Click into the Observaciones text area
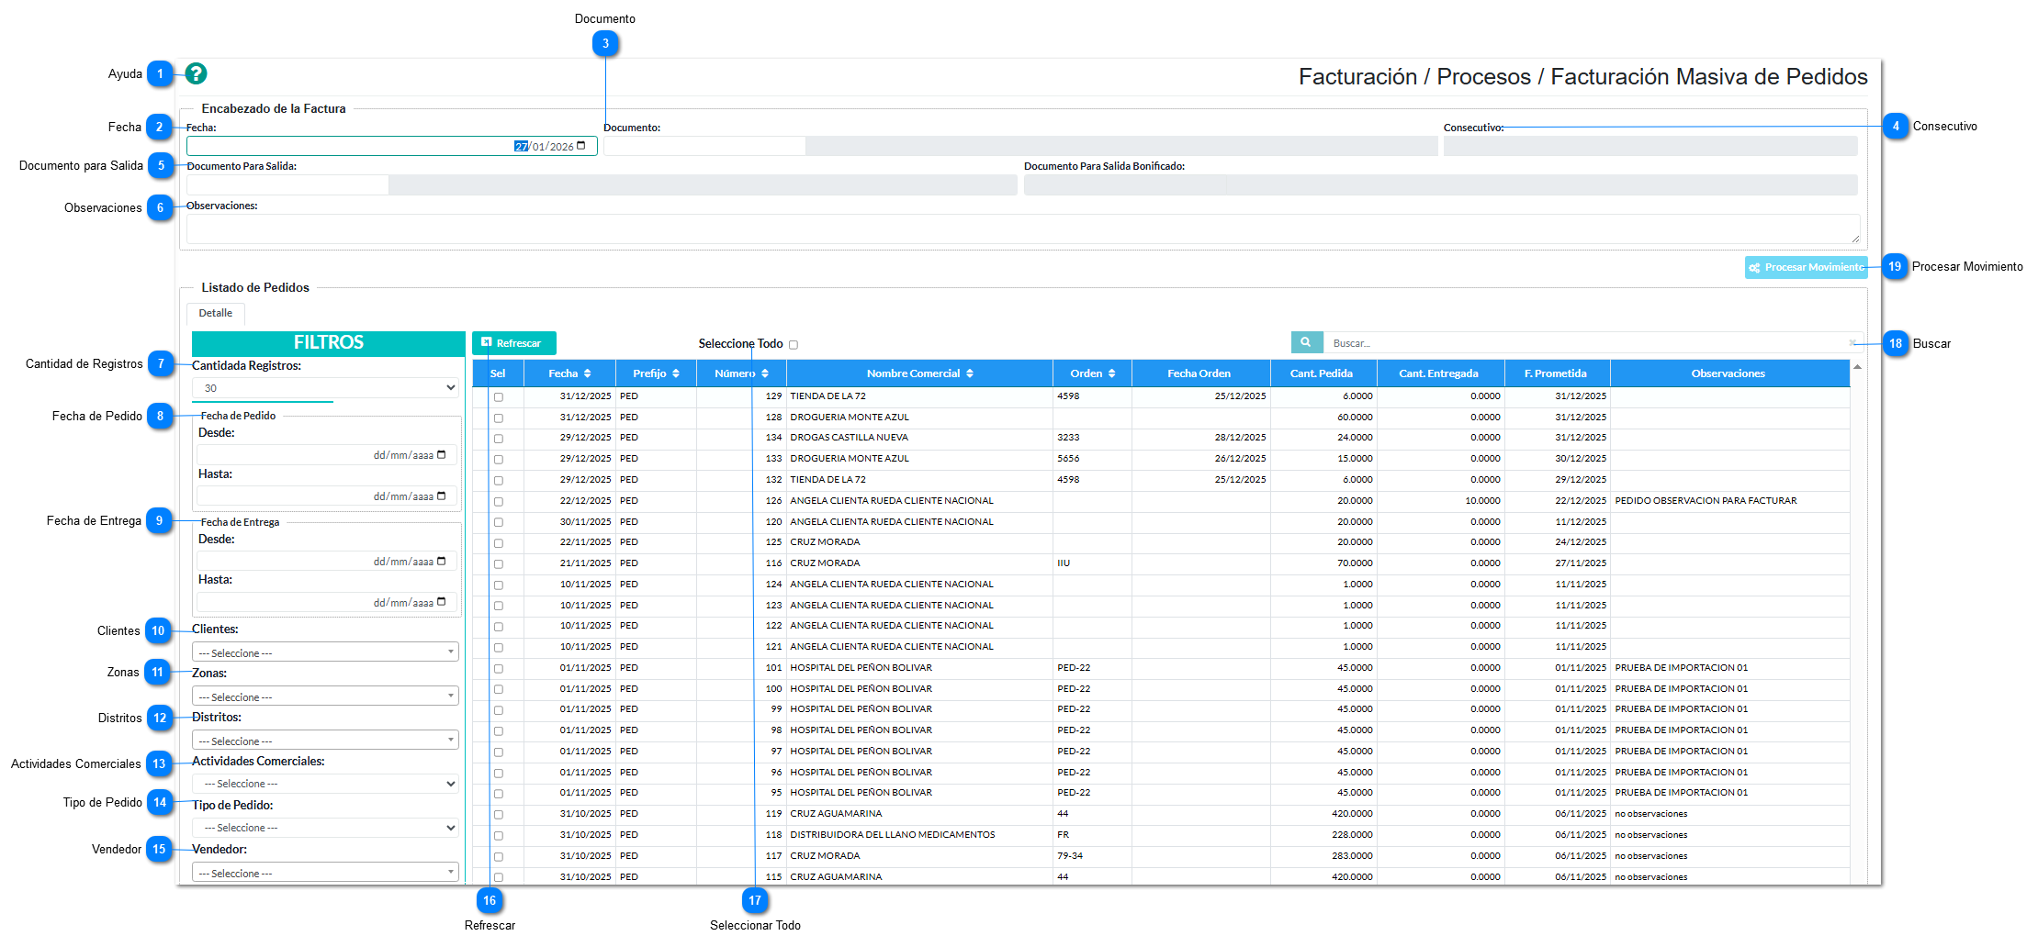 pos(1021,228)
